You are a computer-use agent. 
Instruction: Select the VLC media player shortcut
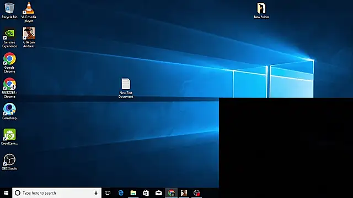point(29,13)
